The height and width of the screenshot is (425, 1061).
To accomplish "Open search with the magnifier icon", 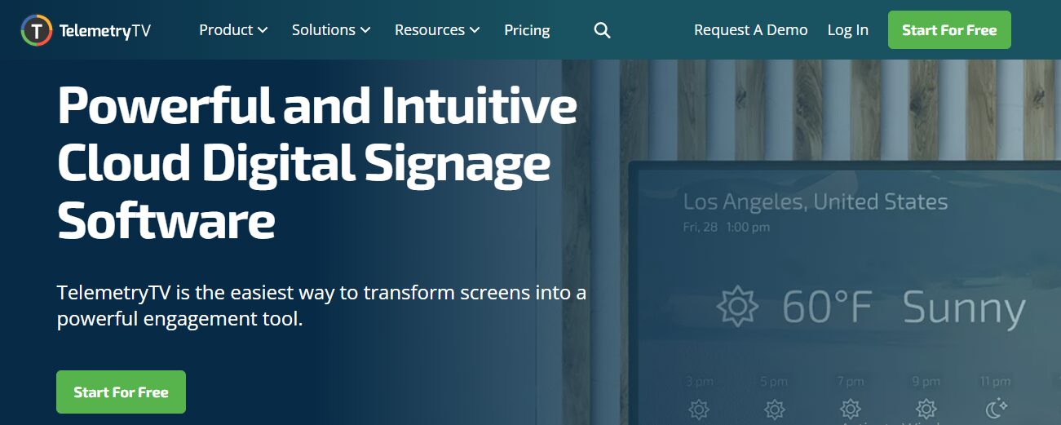I will click(602, 31).
